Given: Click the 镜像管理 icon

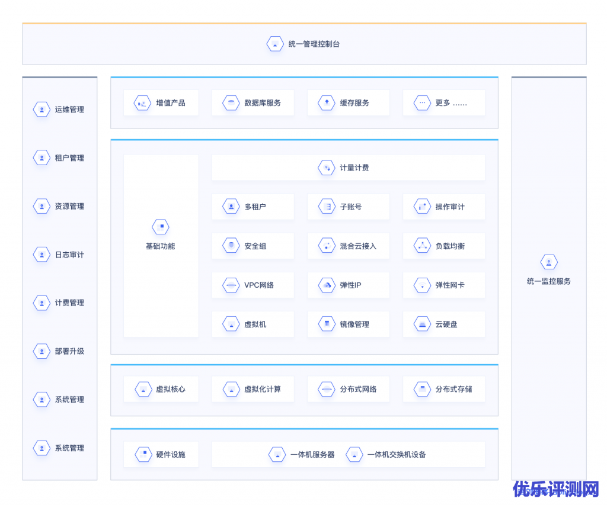Looking at the screenshot, I should [327, 324].
